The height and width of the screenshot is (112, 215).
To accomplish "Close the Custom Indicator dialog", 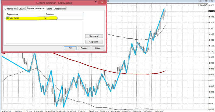I will pos(102,3).
